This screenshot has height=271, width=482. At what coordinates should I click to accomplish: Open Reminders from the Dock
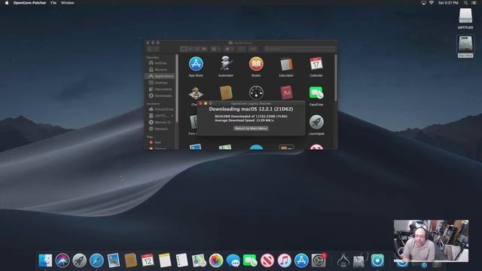click(x=182, y=260)
